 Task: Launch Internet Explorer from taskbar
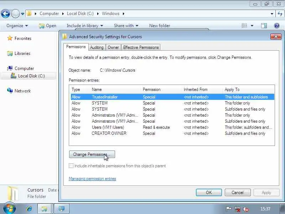click(x=29, y=209)
